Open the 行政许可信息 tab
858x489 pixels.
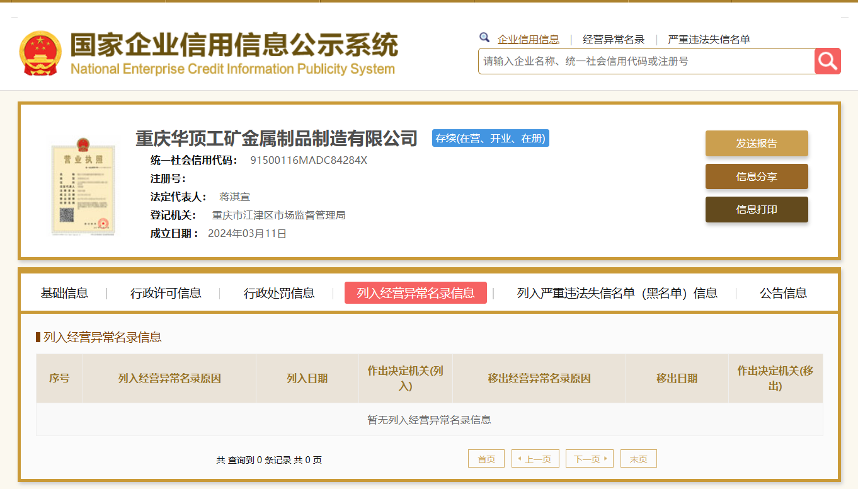pos(166,293)
